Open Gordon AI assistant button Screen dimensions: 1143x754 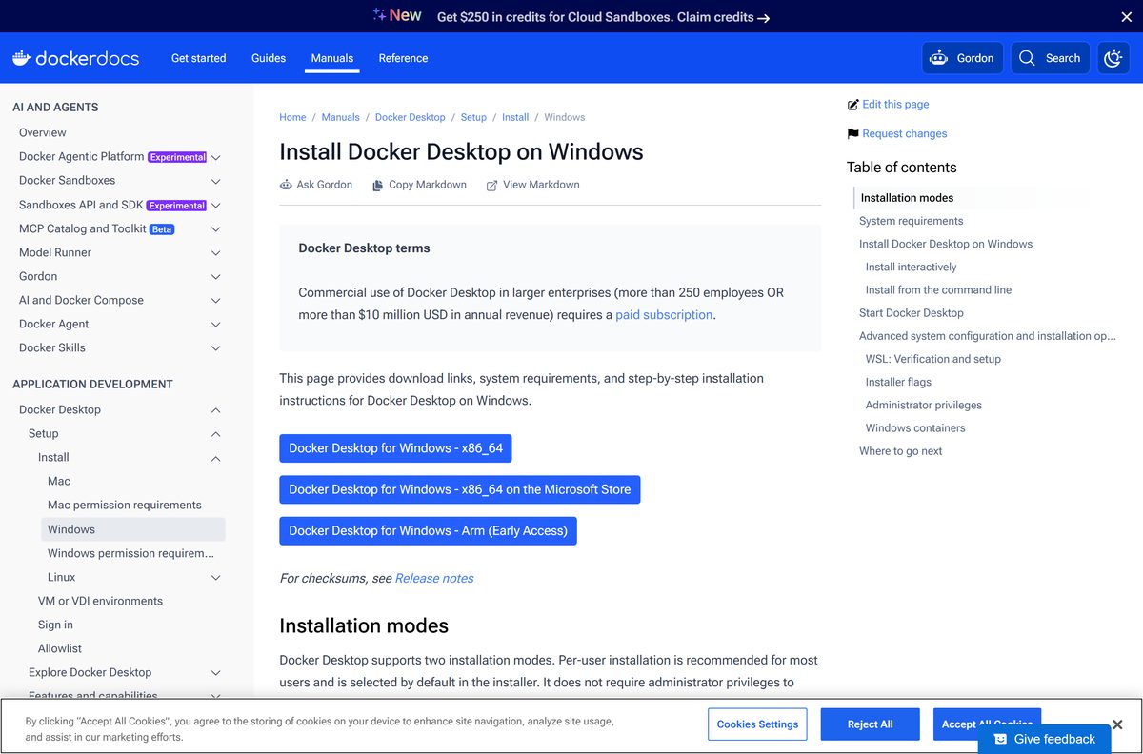coord(962,58)
